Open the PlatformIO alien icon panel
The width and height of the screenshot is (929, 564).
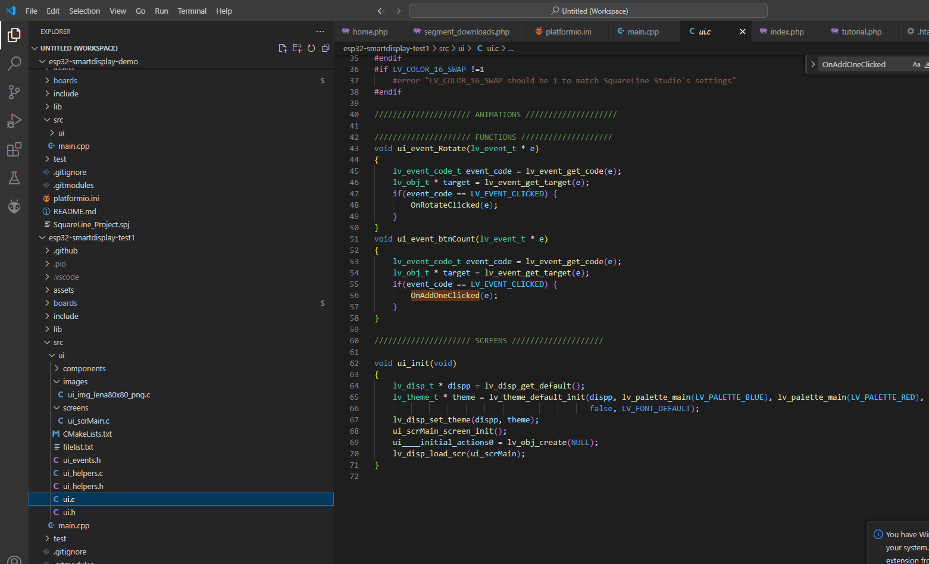[14, 206]
